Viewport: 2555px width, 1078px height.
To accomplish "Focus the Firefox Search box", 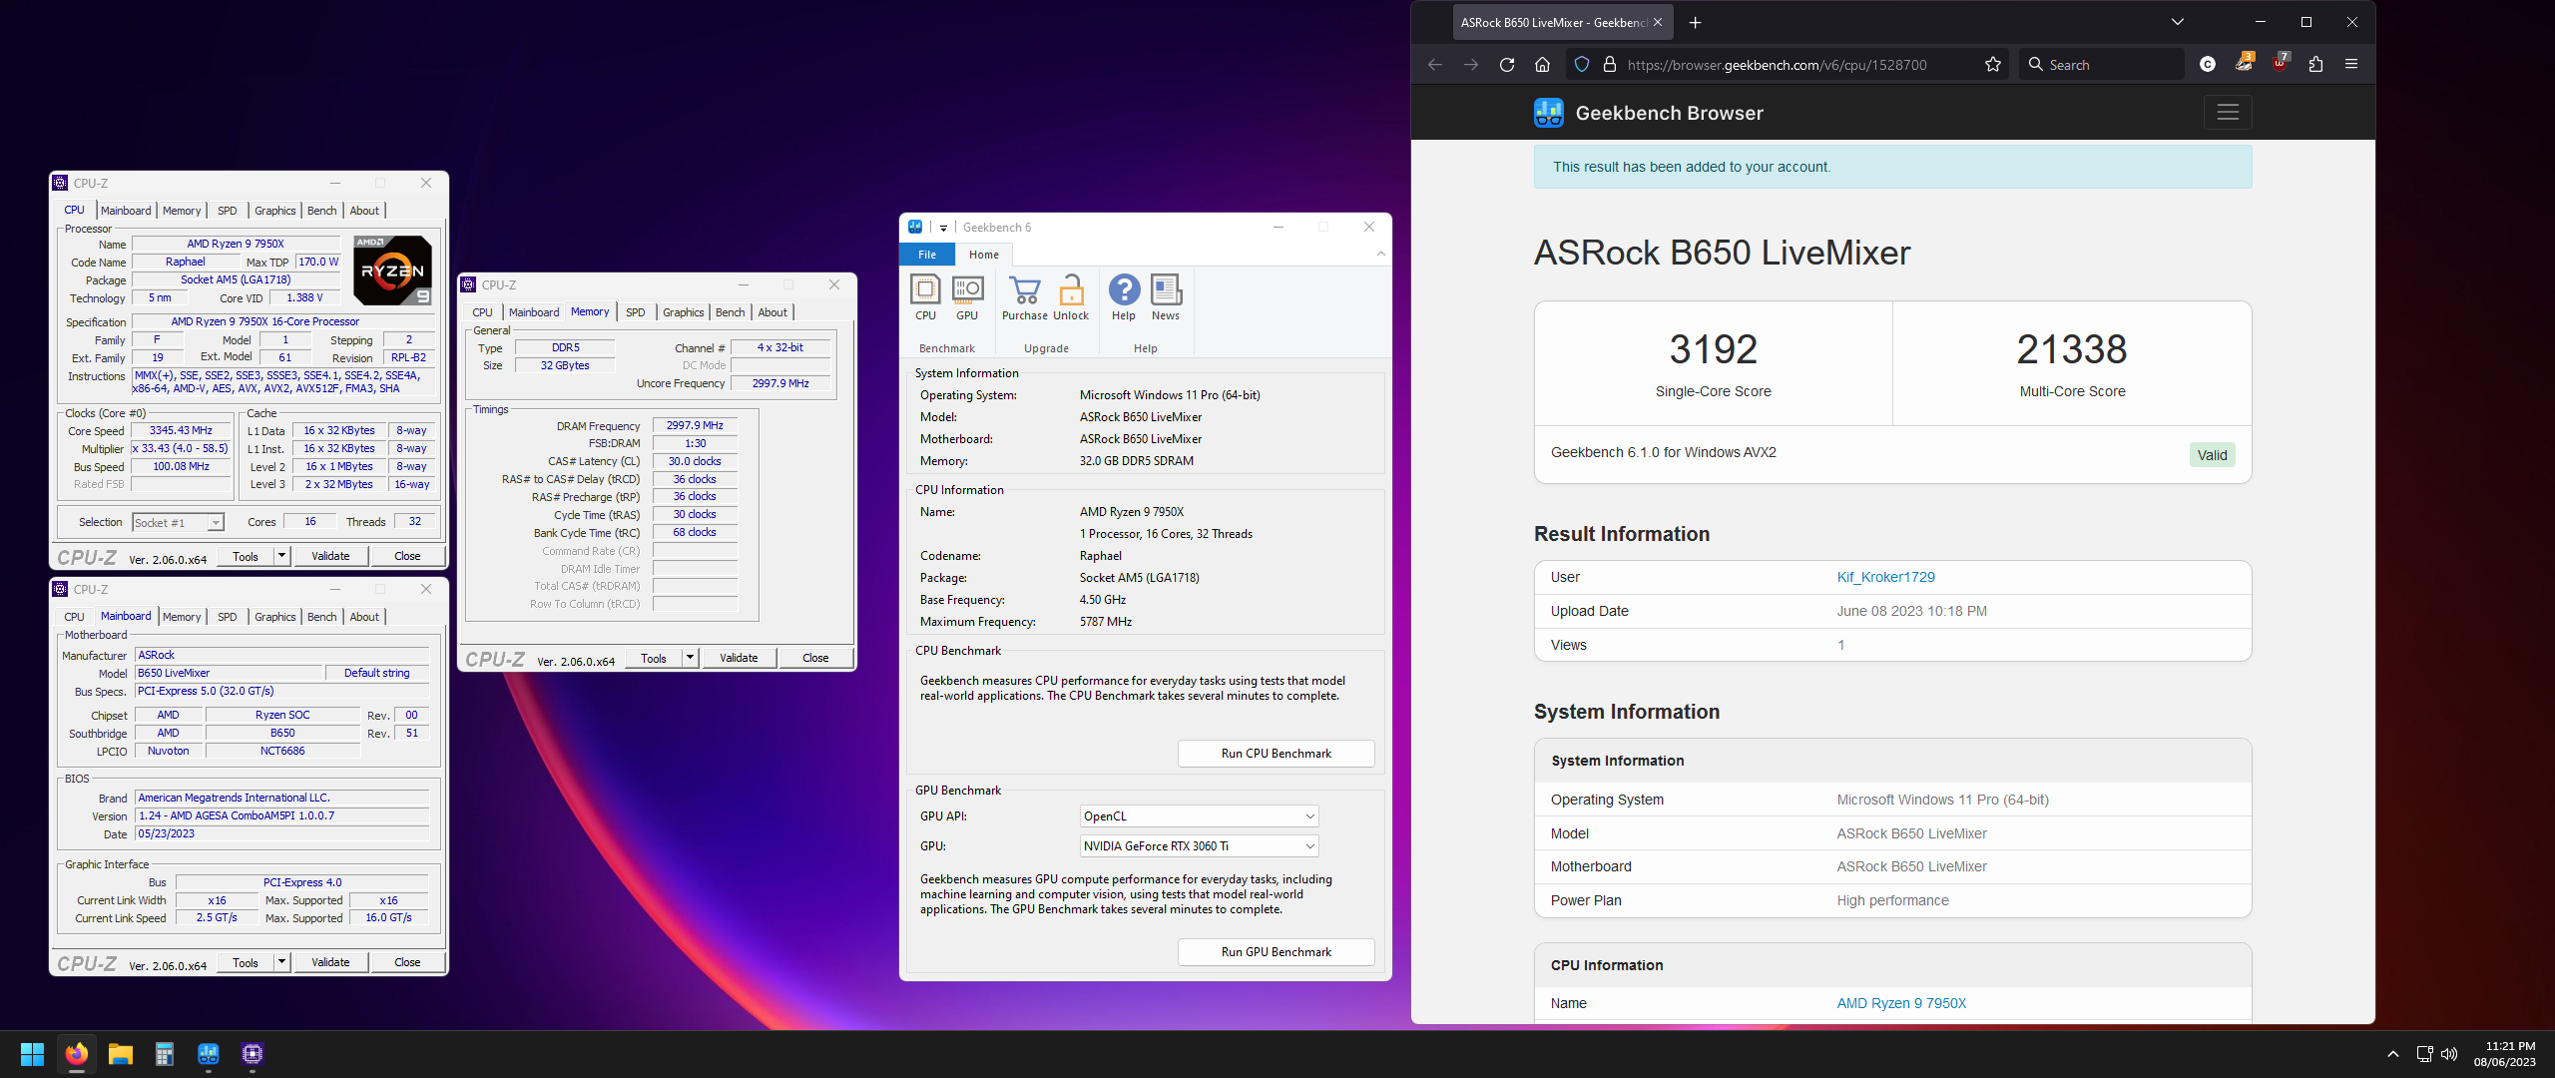I will click(2102, 65).
